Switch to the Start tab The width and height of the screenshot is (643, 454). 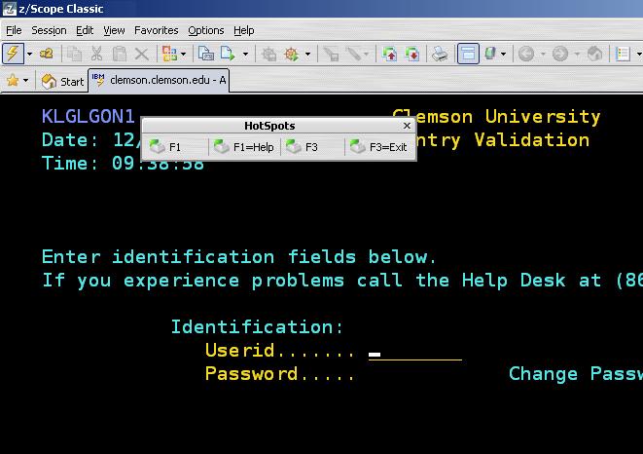coord(62,82)
